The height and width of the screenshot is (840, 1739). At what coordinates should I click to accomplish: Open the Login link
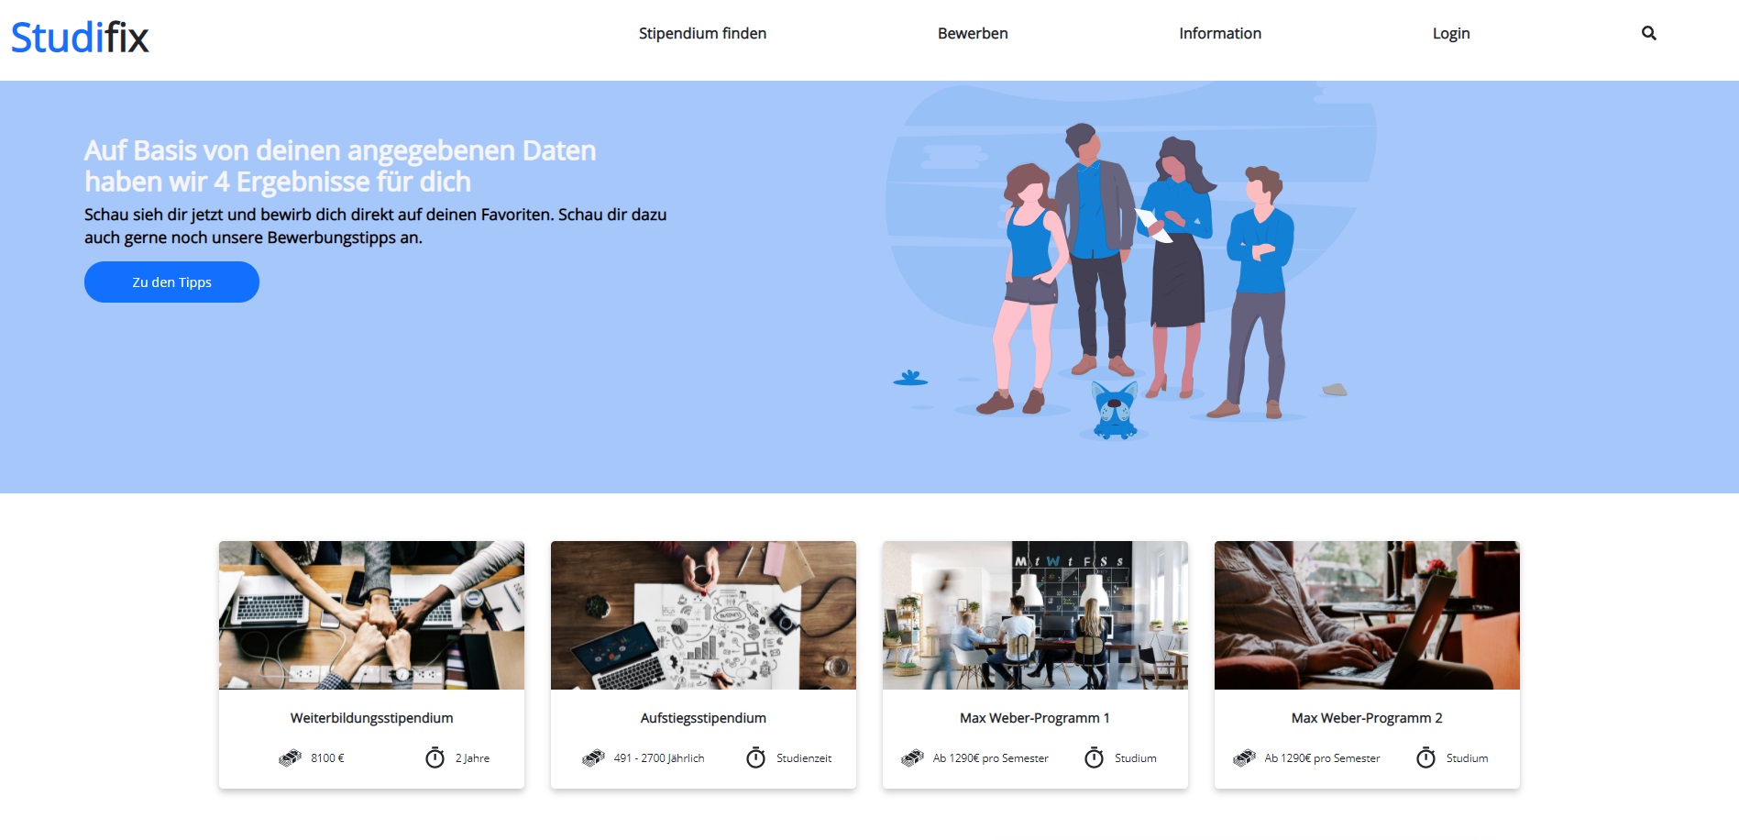click(x=1451, y=33)
